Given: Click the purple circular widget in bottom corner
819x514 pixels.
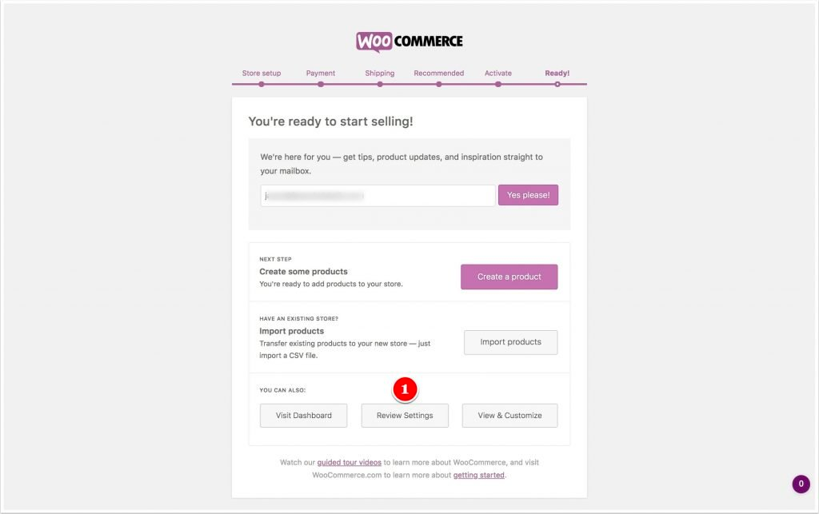Looking at the screenshot, I should pos(800,484).
